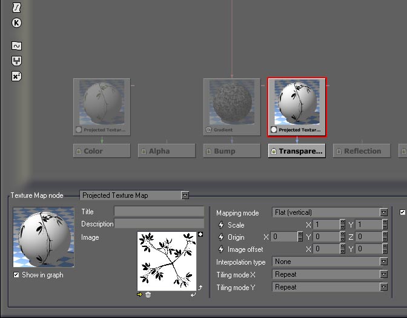
Task: Expand the Interpolation type dropdown
Action: [x=383, y=262]
